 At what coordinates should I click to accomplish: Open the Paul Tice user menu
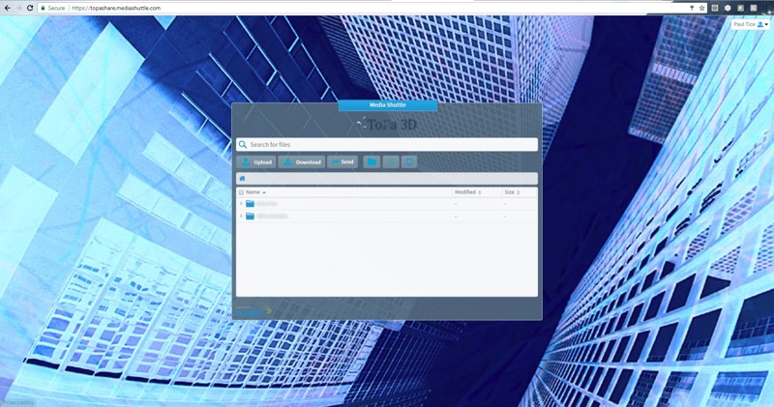point(751,24)
